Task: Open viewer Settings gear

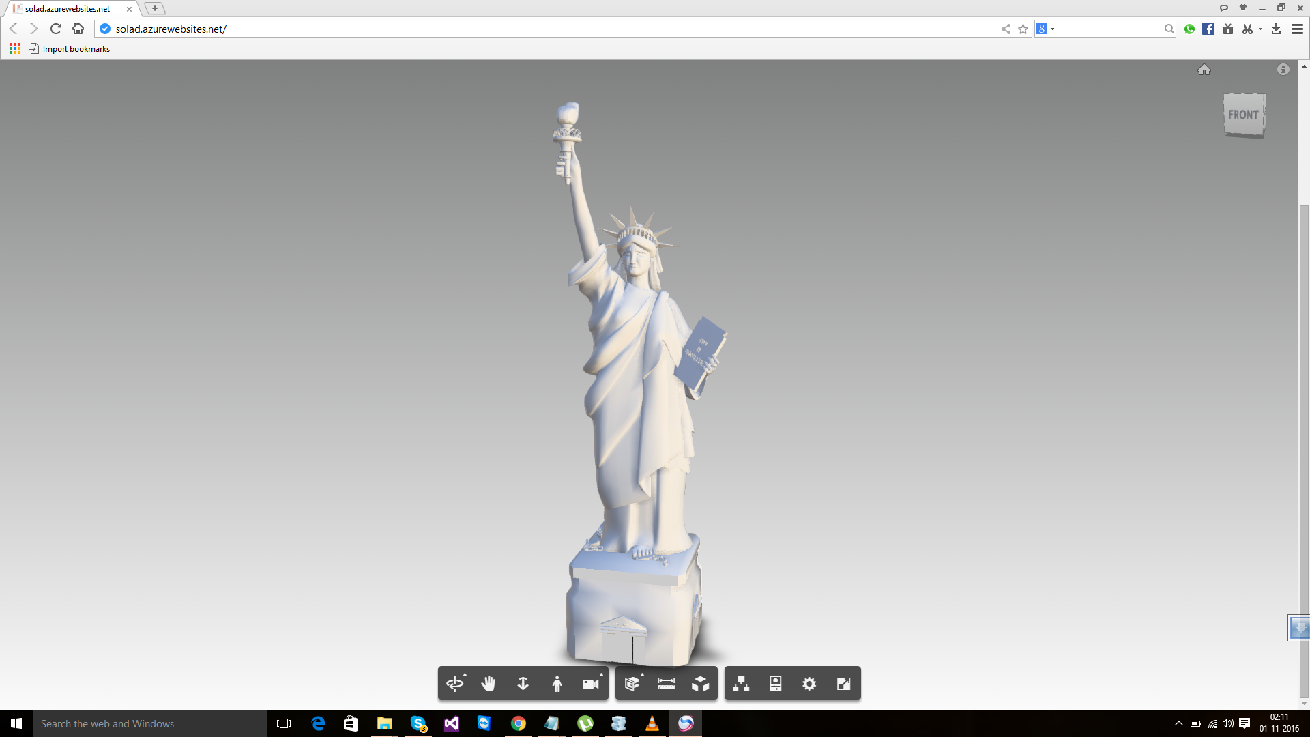Action: click(x=809, y=684)
